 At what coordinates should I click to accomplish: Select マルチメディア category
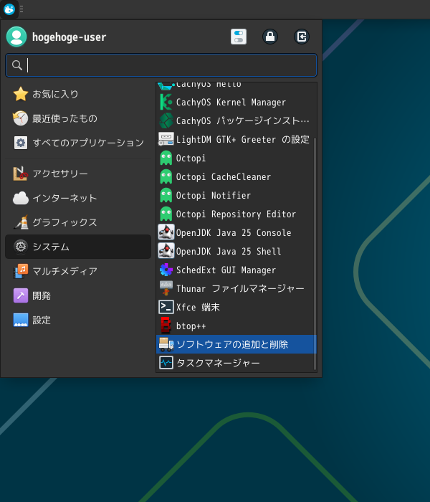tap(78, 271)
